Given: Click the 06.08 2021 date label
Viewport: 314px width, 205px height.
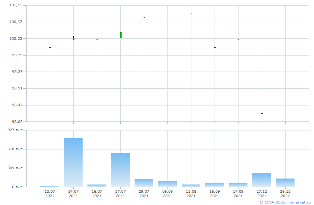Looking at the screenshot, I should click(167, 193).
